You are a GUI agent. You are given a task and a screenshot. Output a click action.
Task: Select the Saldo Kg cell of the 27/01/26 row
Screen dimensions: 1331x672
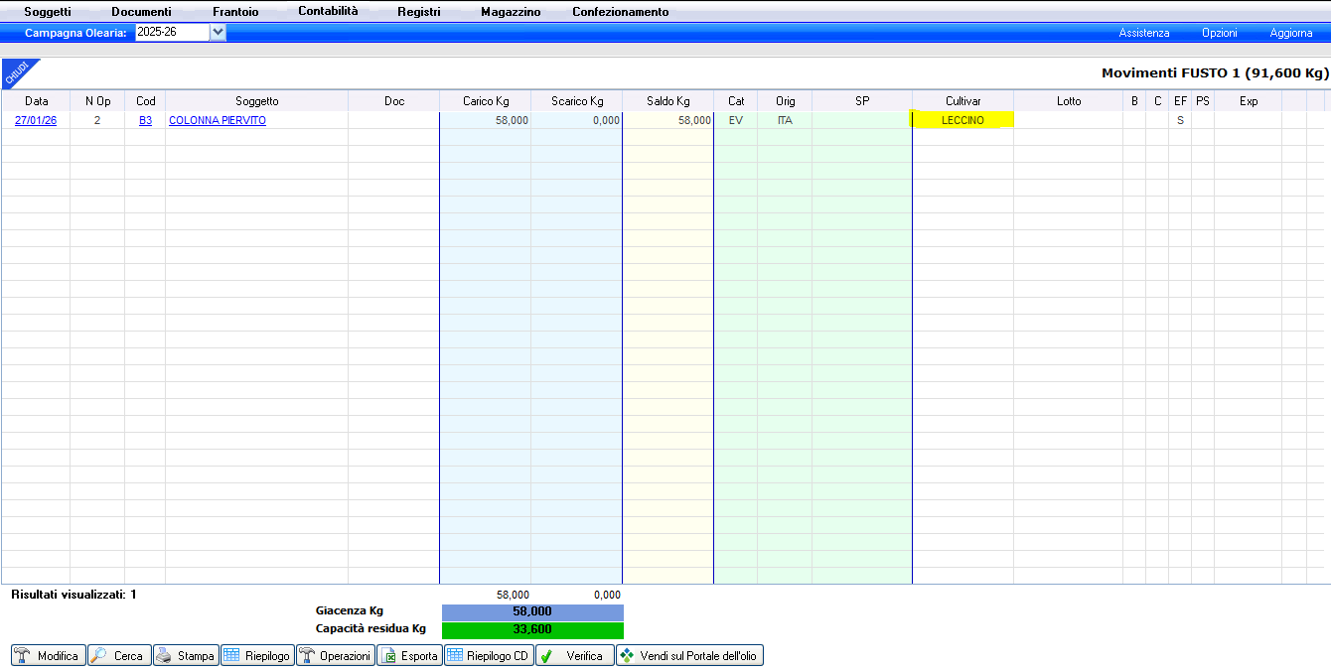(668, 120)
